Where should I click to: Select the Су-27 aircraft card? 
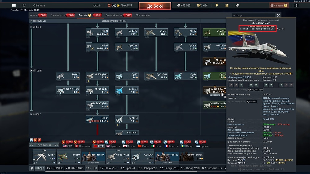(127, 76)
